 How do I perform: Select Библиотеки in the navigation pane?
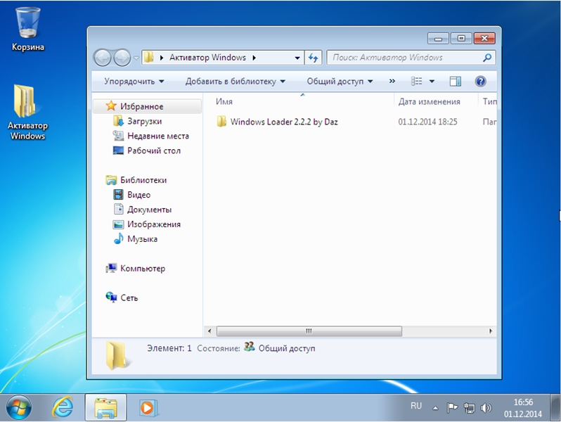click(143, 180)
